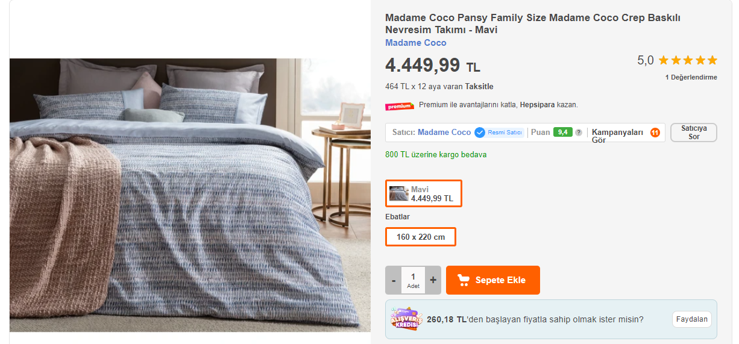Viewport: 739px width, 344px height.
Task: Open the main bedding product image
Action: point(190,195)
